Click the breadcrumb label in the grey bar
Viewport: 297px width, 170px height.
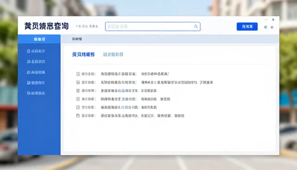(77, 39)
